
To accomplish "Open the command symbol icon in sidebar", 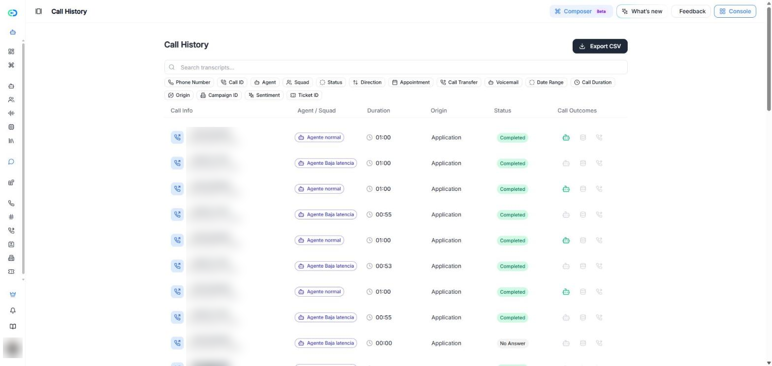I will pyautogui.click(x=11, y=65).
